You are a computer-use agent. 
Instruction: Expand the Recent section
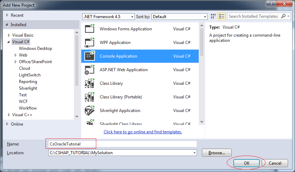coord(7,15)
